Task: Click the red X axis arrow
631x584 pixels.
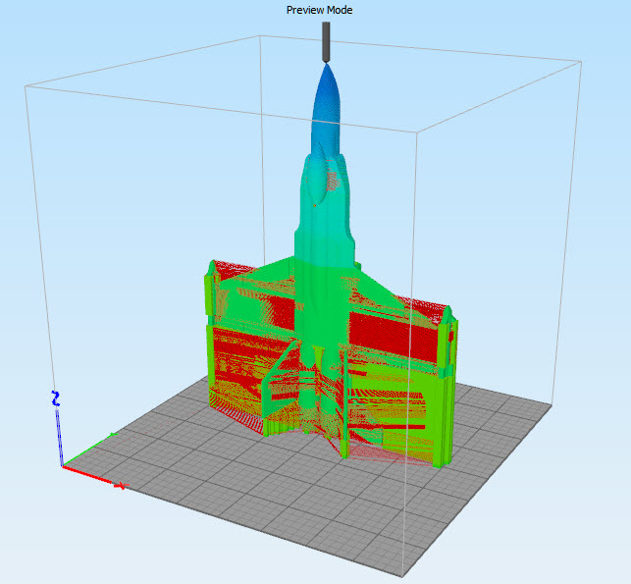Action: (95, 477)
